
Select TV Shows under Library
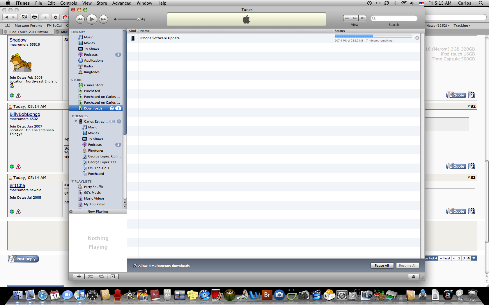pyautogui.click(x=91, y=49)
